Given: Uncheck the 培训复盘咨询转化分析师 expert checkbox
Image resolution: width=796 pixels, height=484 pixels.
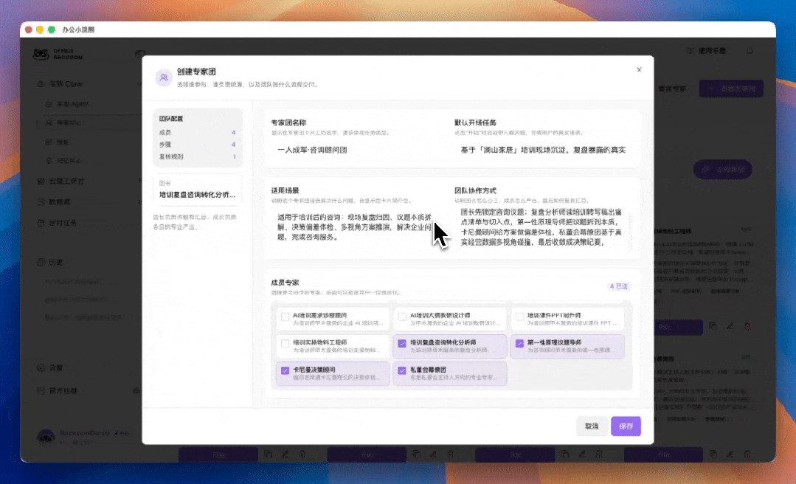Looking at the screenshot, I should [x=402, y=344].
